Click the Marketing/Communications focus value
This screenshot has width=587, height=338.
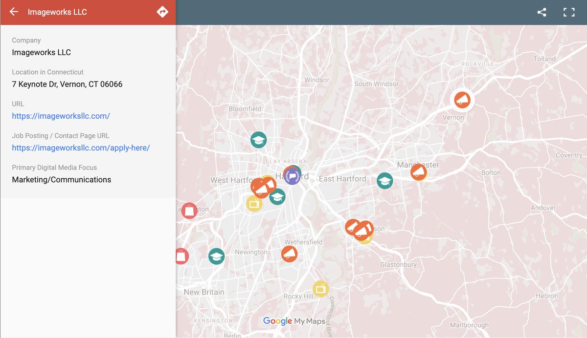click(62, 179)
